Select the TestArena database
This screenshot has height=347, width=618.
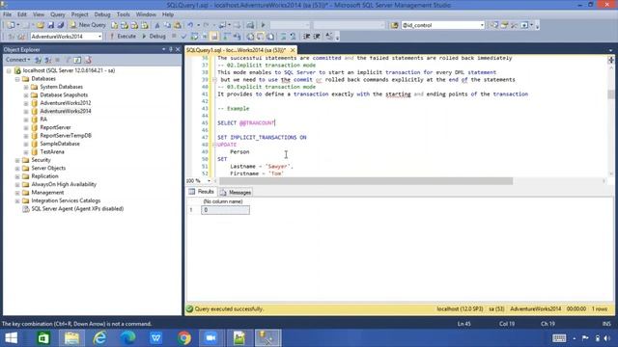pos(52,152)
